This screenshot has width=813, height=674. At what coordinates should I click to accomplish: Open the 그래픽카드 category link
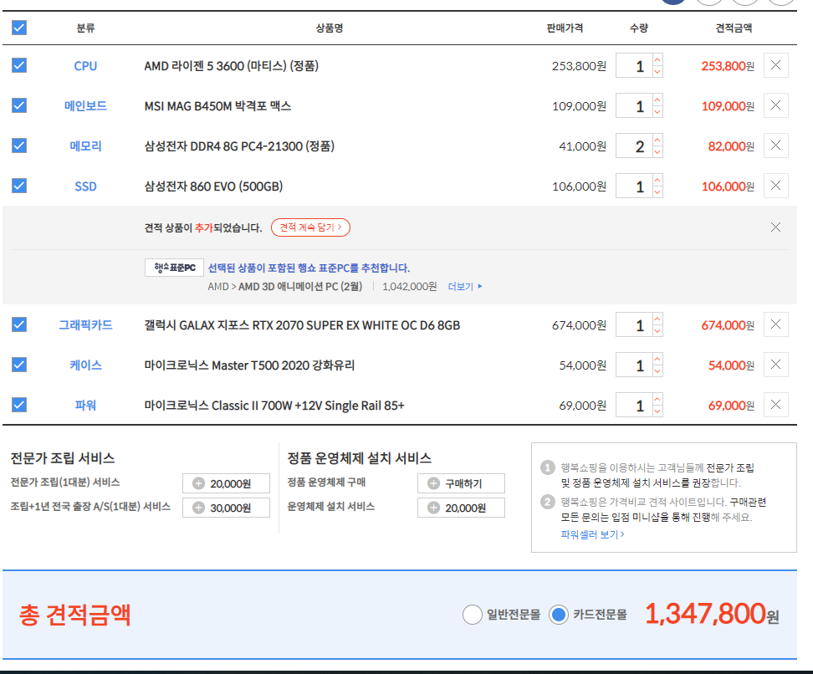point(85,324)
